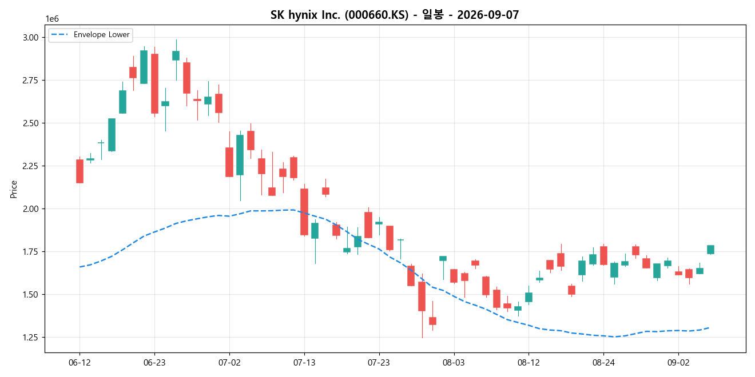The height and width of the screenshot is (377, 755).
Task: Click the 09-02 date tick label
Action: pos(678,362)
